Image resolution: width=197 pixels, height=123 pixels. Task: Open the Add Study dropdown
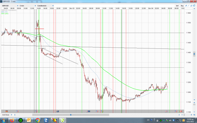point(7,115)
